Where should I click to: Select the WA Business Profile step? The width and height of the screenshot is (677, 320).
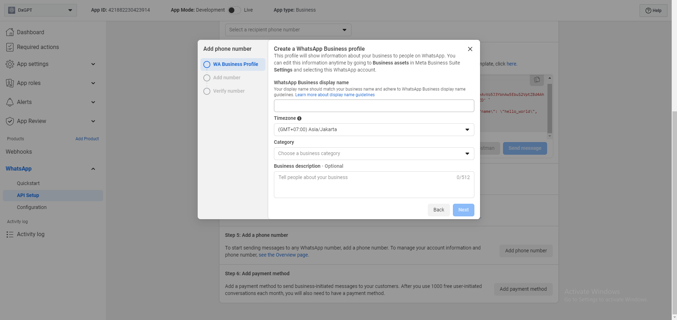click(233, 64)
